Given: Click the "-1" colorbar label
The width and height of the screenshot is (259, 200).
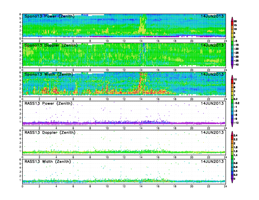Looking at the screenshot, I should pyautogui.click(x=235, y=107).
